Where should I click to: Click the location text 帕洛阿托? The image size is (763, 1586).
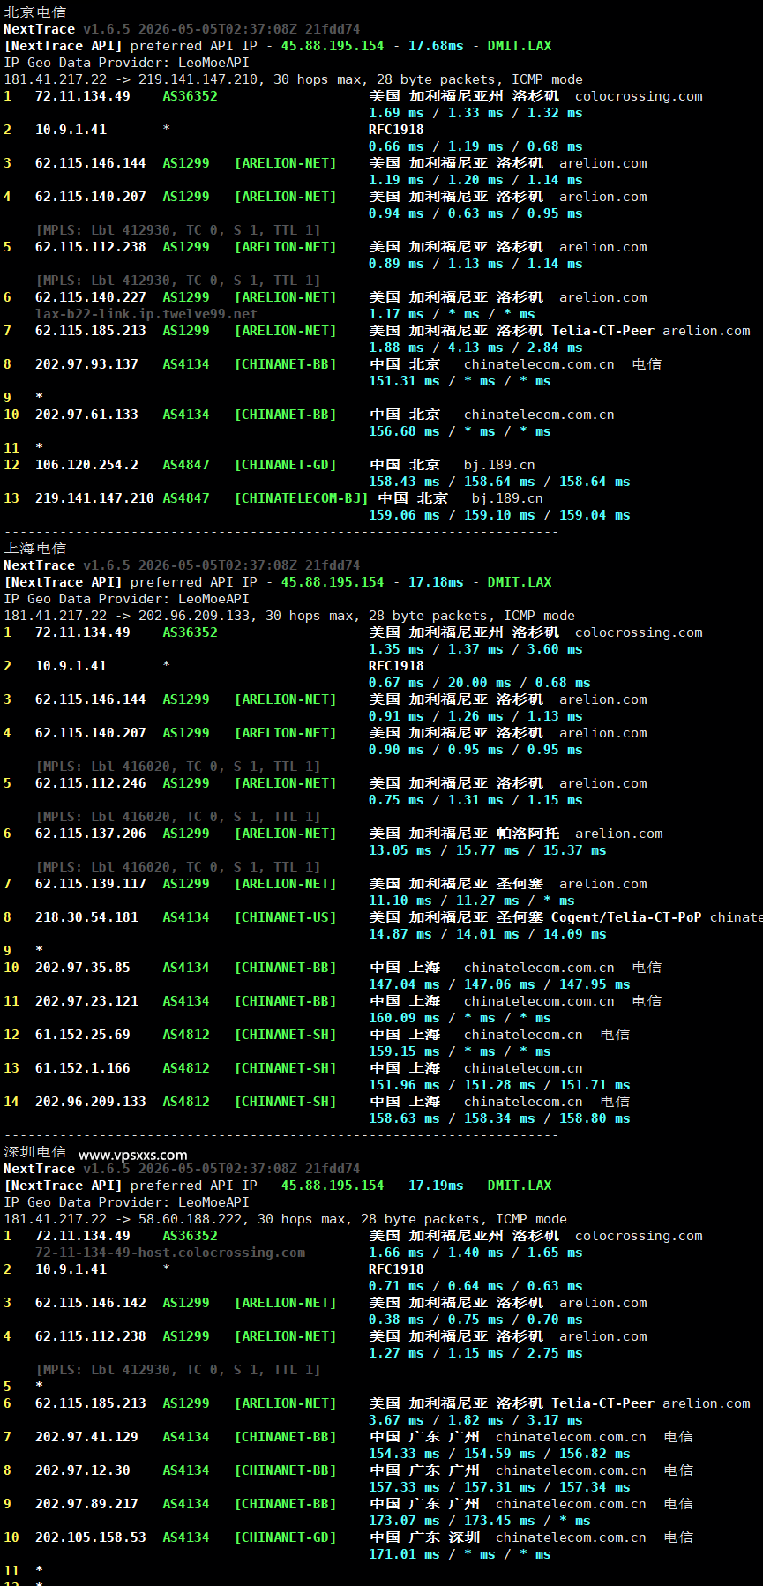point(527,834)
